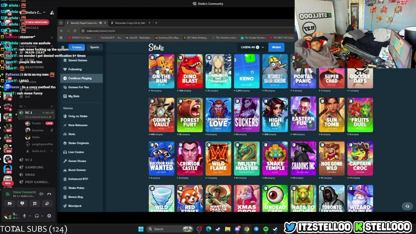Open Captain Croc slot
The image size is (416, 234).
click(x=360, y=159)
